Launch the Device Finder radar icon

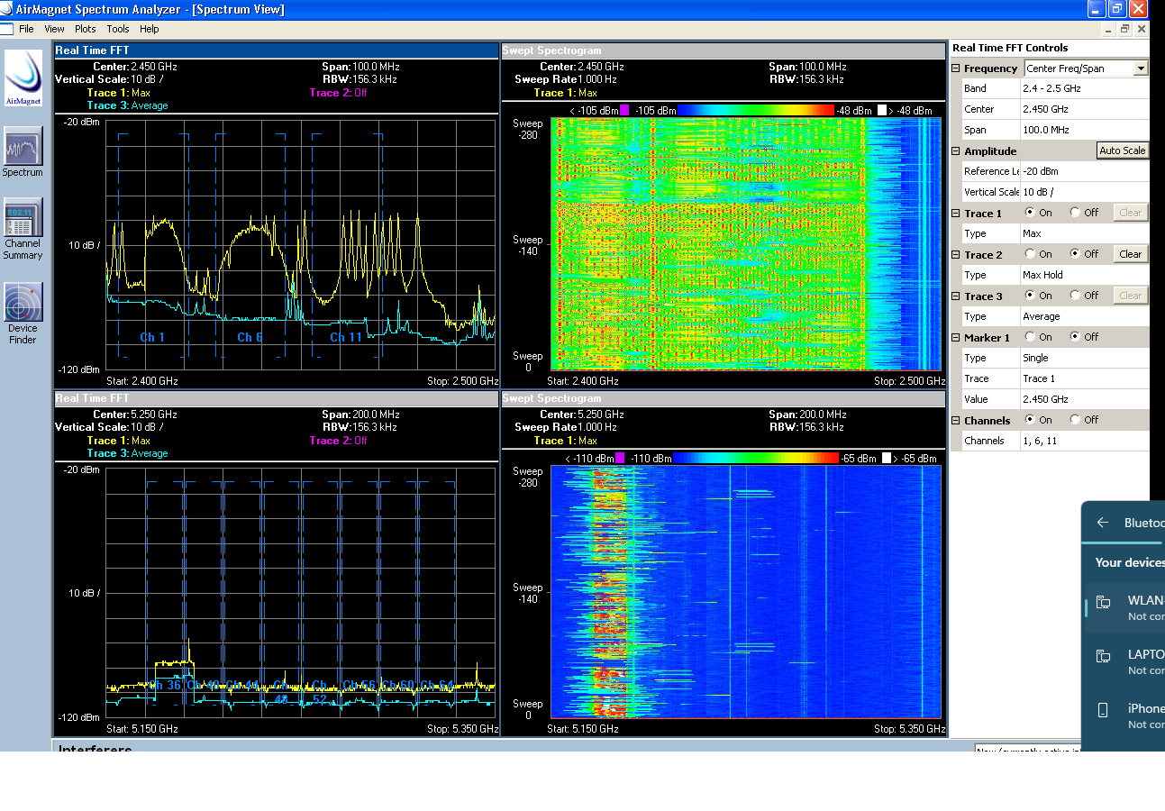point(23,302)
